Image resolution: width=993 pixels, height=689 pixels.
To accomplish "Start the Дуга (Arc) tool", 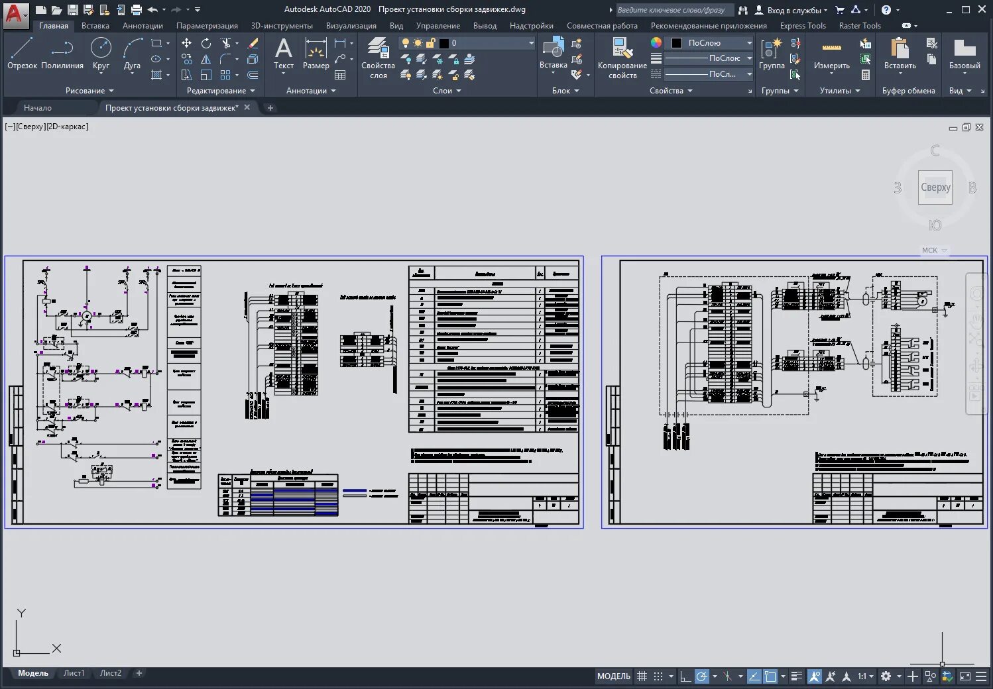I will click(131, 54).
